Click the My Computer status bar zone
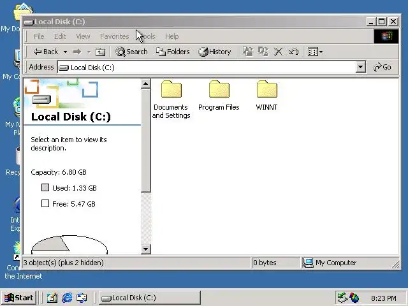 349,263
